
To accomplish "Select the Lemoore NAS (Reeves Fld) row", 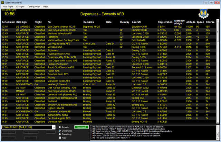I will 108,95.
